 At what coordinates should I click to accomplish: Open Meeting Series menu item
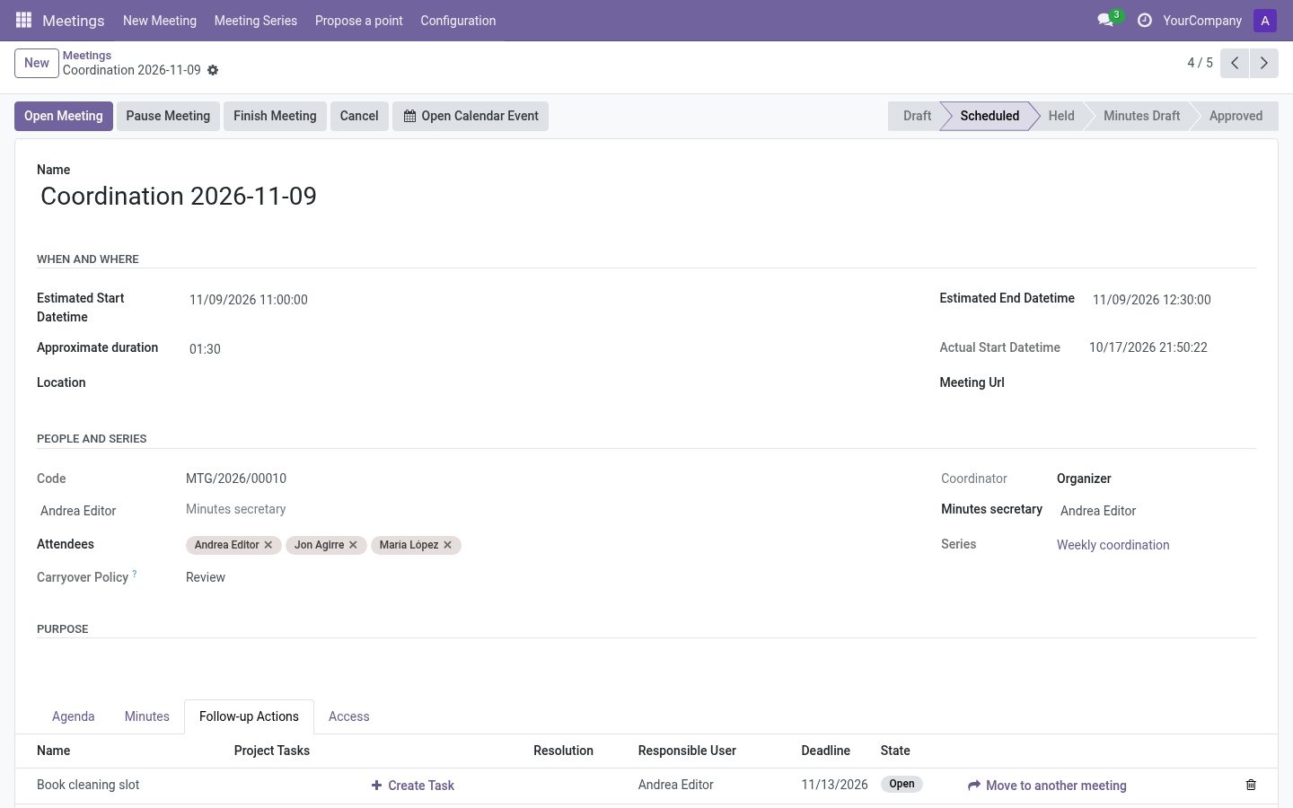(x=256, y=21)
